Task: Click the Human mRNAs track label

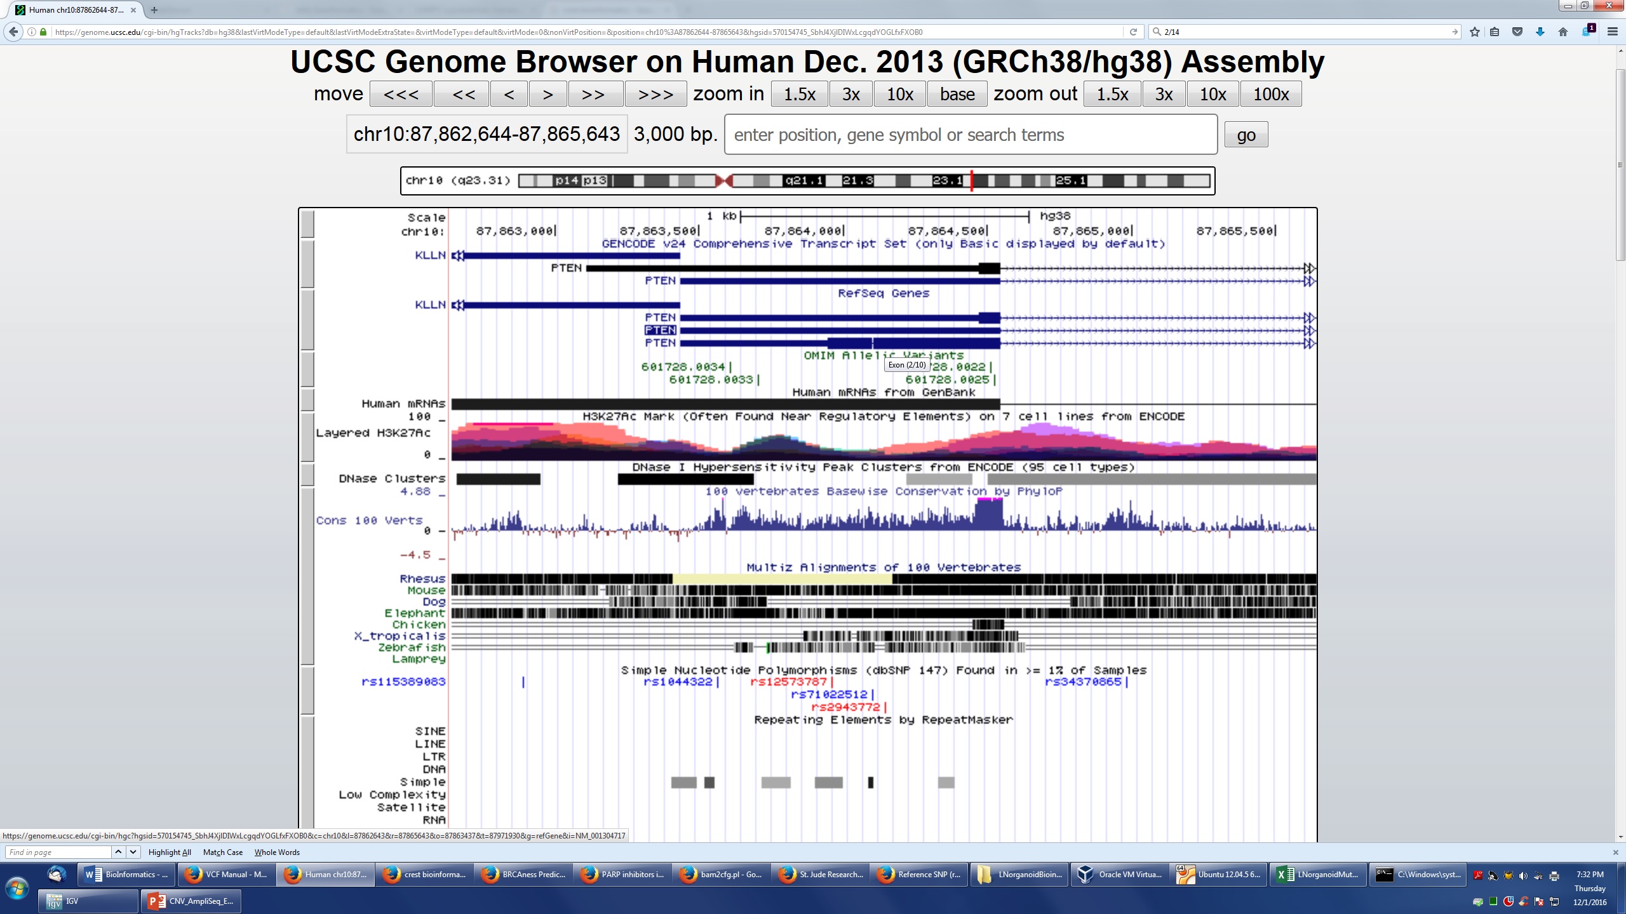Action: [x=404, y=404]
